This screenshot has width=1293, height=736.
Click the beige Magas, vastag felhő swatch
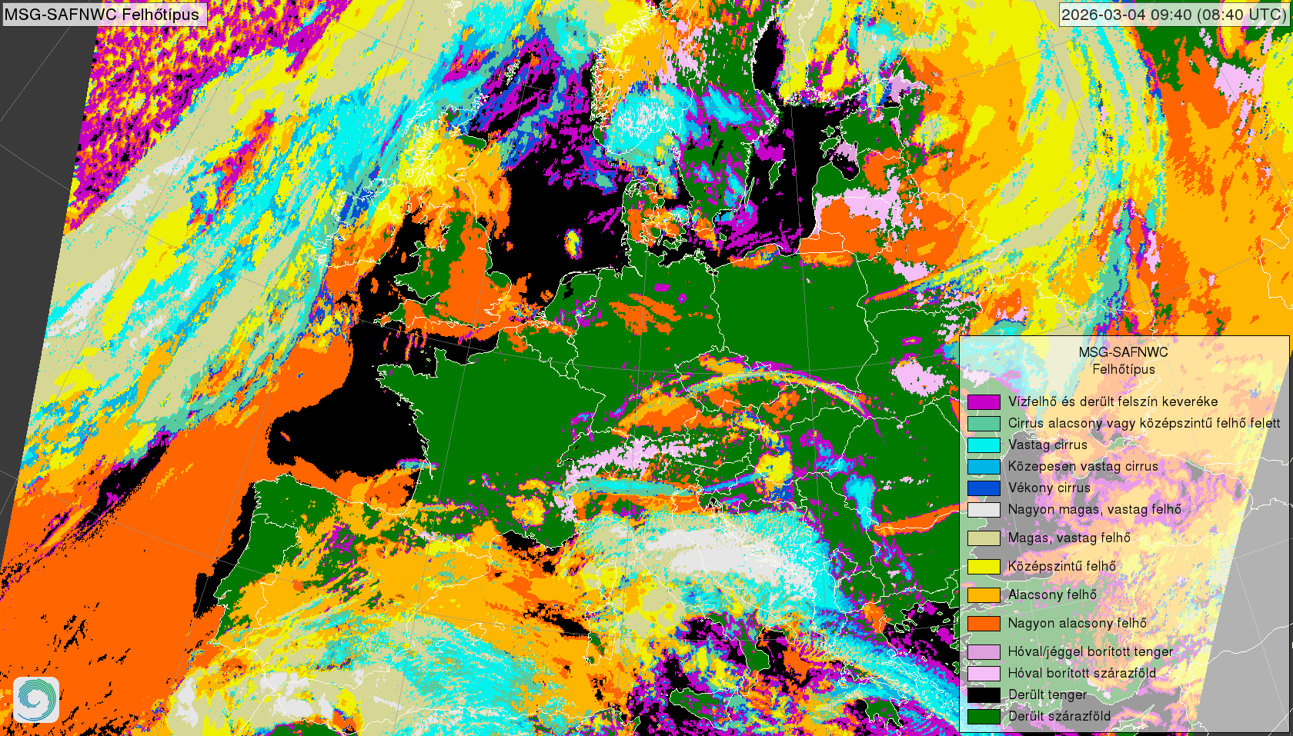984,538
